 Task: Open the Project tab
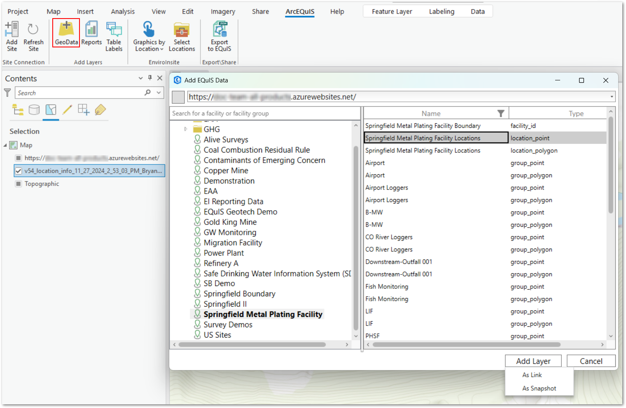18,12
